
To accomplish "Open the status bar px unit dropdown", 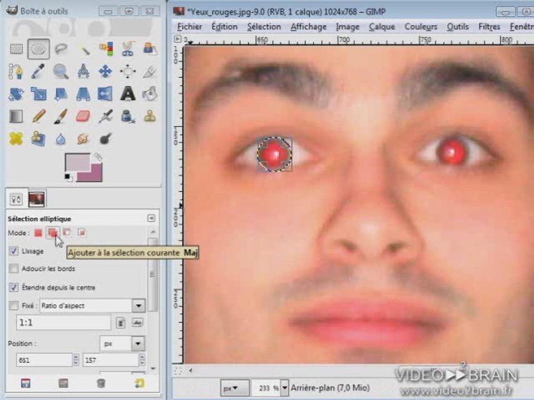I will [x=235, y=388].
